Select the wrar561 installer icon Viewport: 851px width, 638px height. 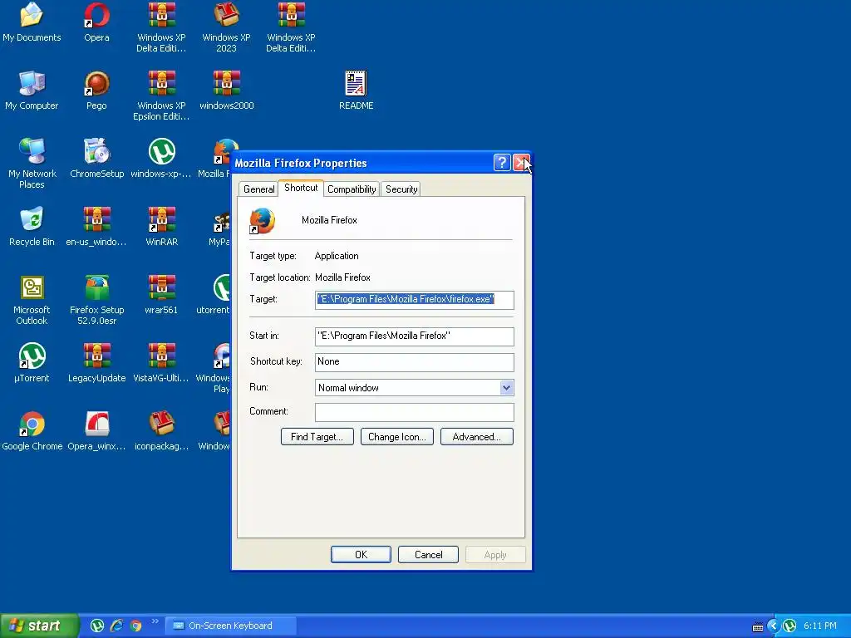[x=161, y=295]
